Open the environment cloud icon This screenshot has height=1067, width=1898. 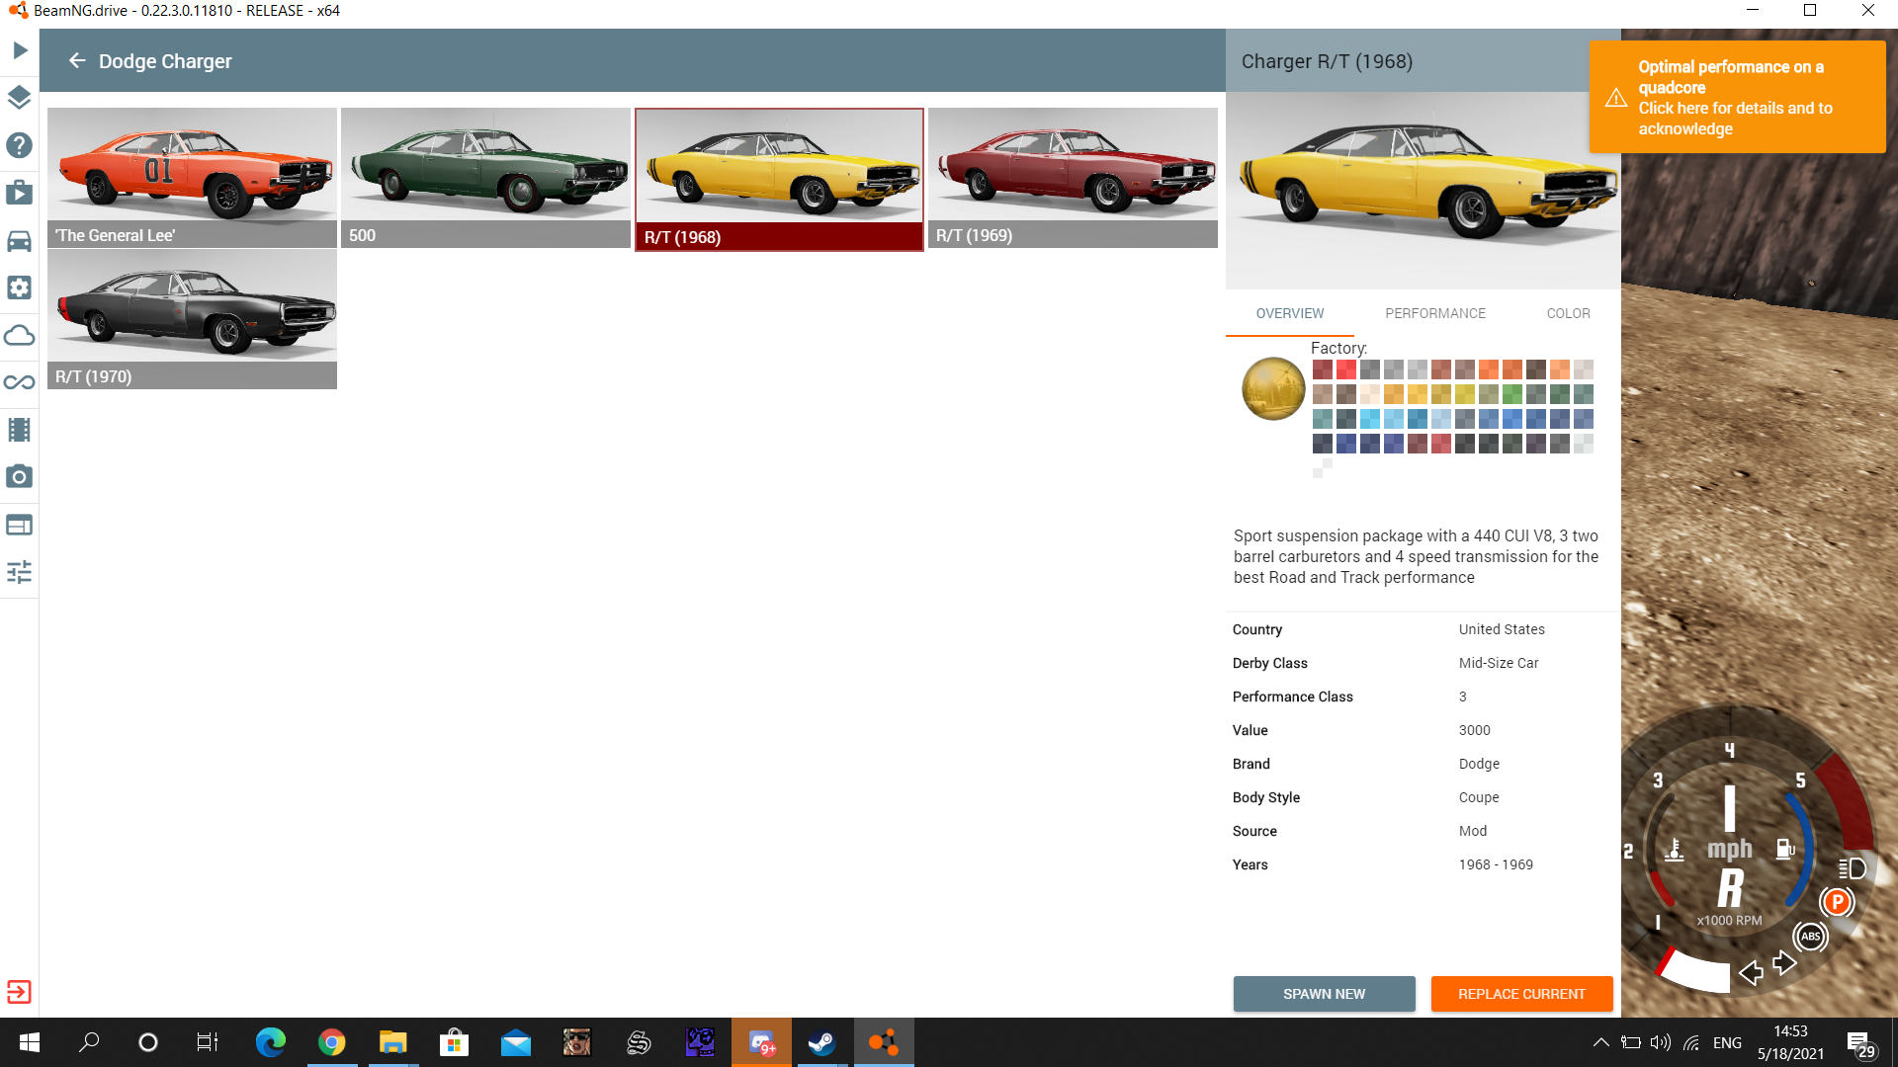coord(19,335)
